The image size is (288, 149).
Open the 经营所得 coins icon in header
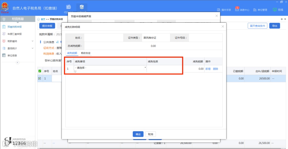point(82,7)
